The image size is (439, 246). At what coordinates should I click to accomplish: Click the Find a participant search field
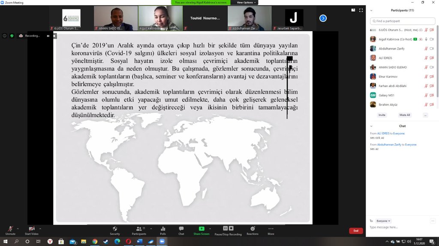403,21
